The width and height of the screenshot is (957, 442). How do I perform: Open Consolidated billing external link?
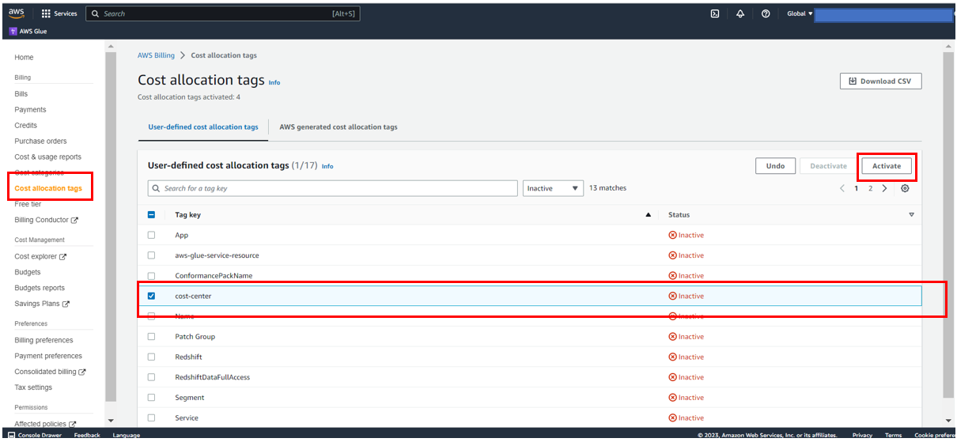(50, 372)
